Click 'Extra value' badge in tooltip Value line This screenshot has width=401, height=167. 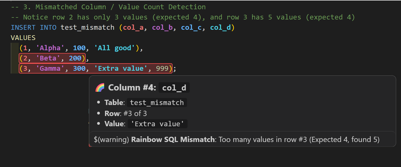pos(157,124)
